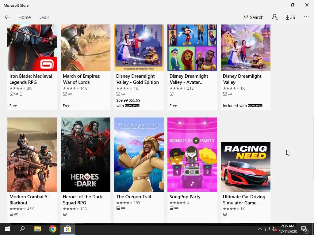Image resolution: width=314 pixels, height=235 pixels.
Task: Click PC icon under SongPop Party
Action: tap(172, 208)
